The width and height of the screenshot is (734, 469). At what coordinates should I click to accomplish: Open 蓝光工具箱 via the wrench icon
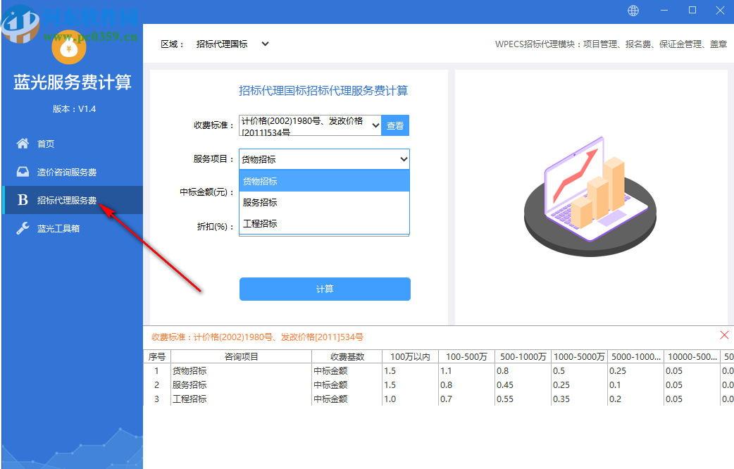pos(23,228)
